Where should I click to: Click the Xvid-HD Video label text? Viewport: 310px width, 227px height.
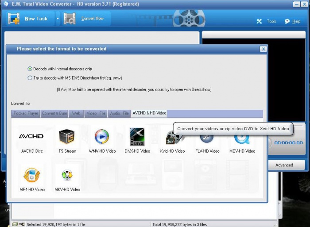pos(172,151)
